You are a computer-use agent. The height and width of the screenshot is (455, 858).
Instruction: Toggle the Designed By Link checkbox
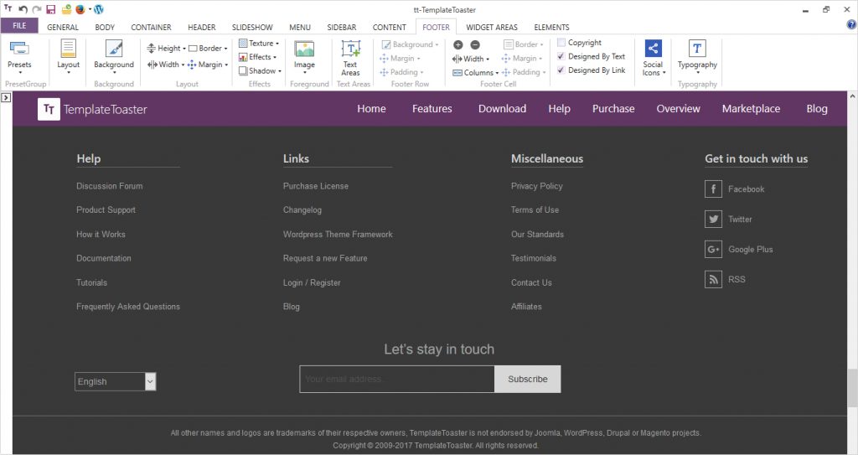pos(561,70)
